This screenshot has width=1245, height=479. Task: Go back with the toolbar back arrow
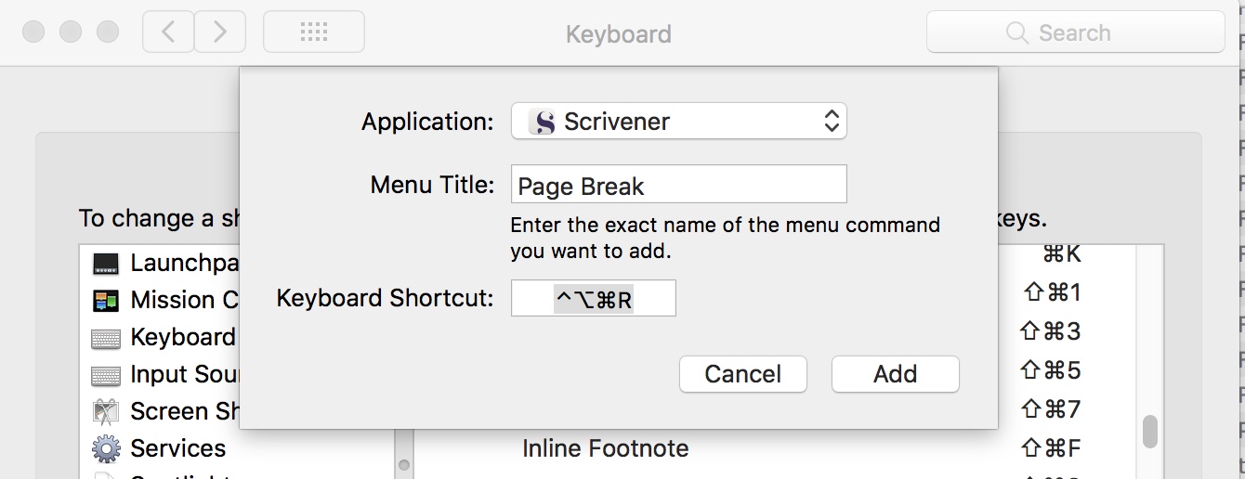click(167, 32)
